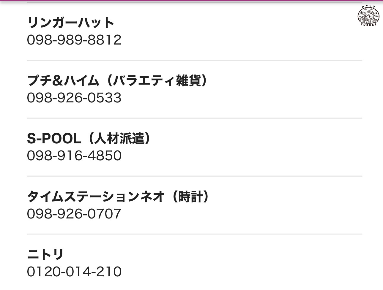Open the タイムステーションネオ store entry
383x290 pixels.
click(95, 196)
